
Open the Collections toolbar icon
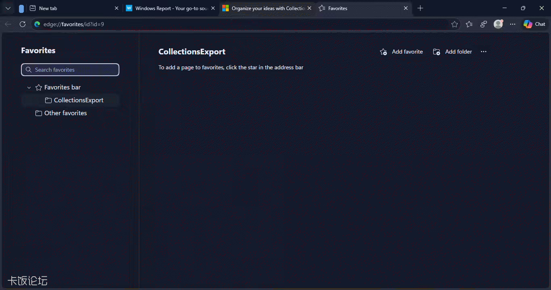click(484, 24)
